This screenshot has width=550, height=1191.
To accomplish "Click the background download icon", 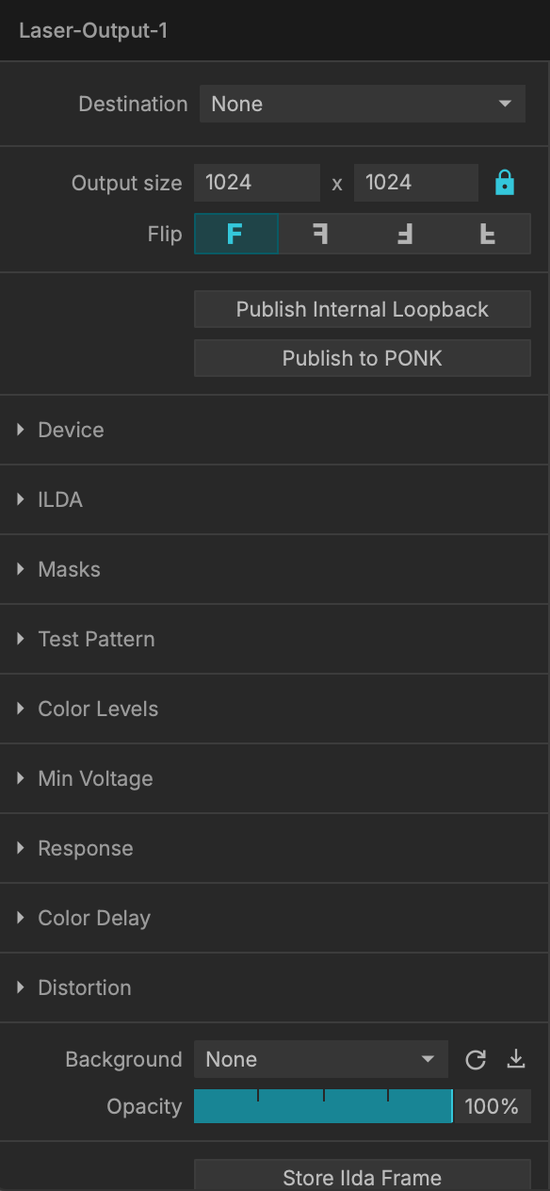I will point(516,1059).
